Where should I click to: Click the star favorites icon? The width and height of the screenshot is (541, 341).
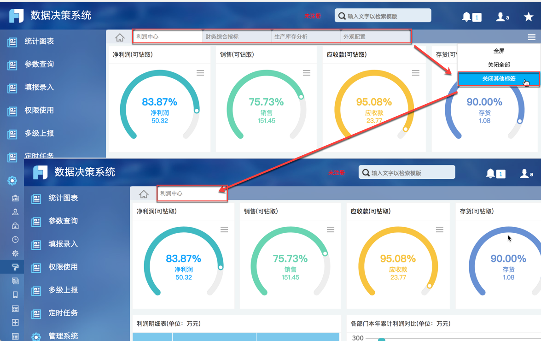pyautogui.click(x=528, y=17)
